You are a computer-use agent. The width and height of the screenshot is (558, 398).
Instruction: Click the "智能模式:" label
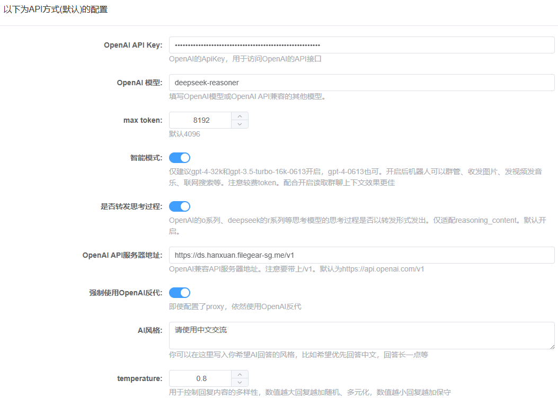point(146,158)
